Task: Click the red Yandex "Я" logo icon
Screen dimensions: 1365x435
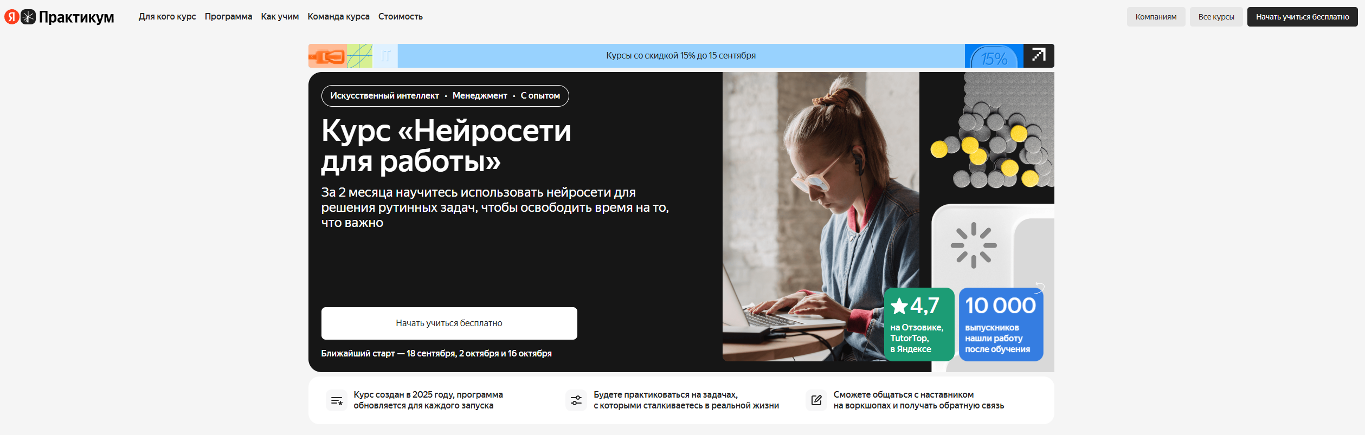Action: 11,17
